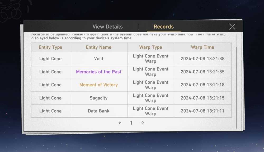Click Light Cone type in Sagacity row
This screenshot has height=152, width=264.
coord(50,98)
